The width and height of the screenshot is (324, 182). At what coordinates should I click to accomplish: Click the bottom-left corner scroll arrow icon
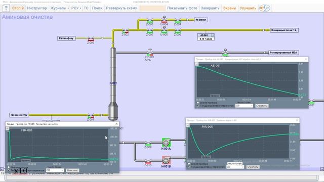(x=2, y=169)
